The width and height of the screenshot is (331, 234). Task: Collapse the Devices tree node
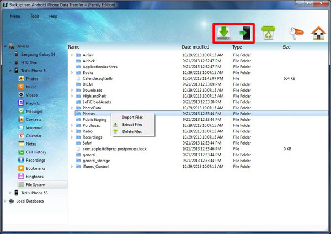(6, 46)
